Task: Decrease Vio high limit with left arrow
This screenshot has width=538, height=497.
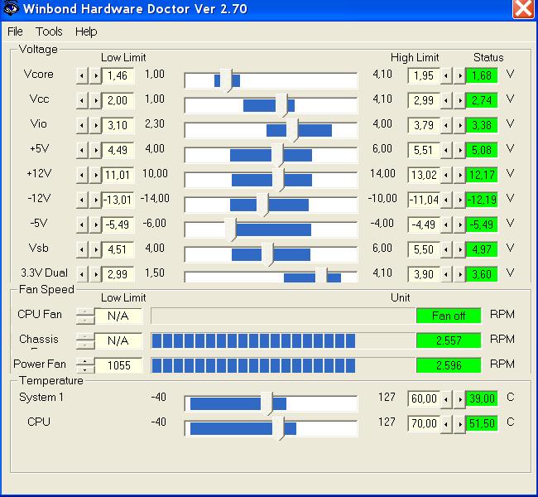Action: click(446, 125)
